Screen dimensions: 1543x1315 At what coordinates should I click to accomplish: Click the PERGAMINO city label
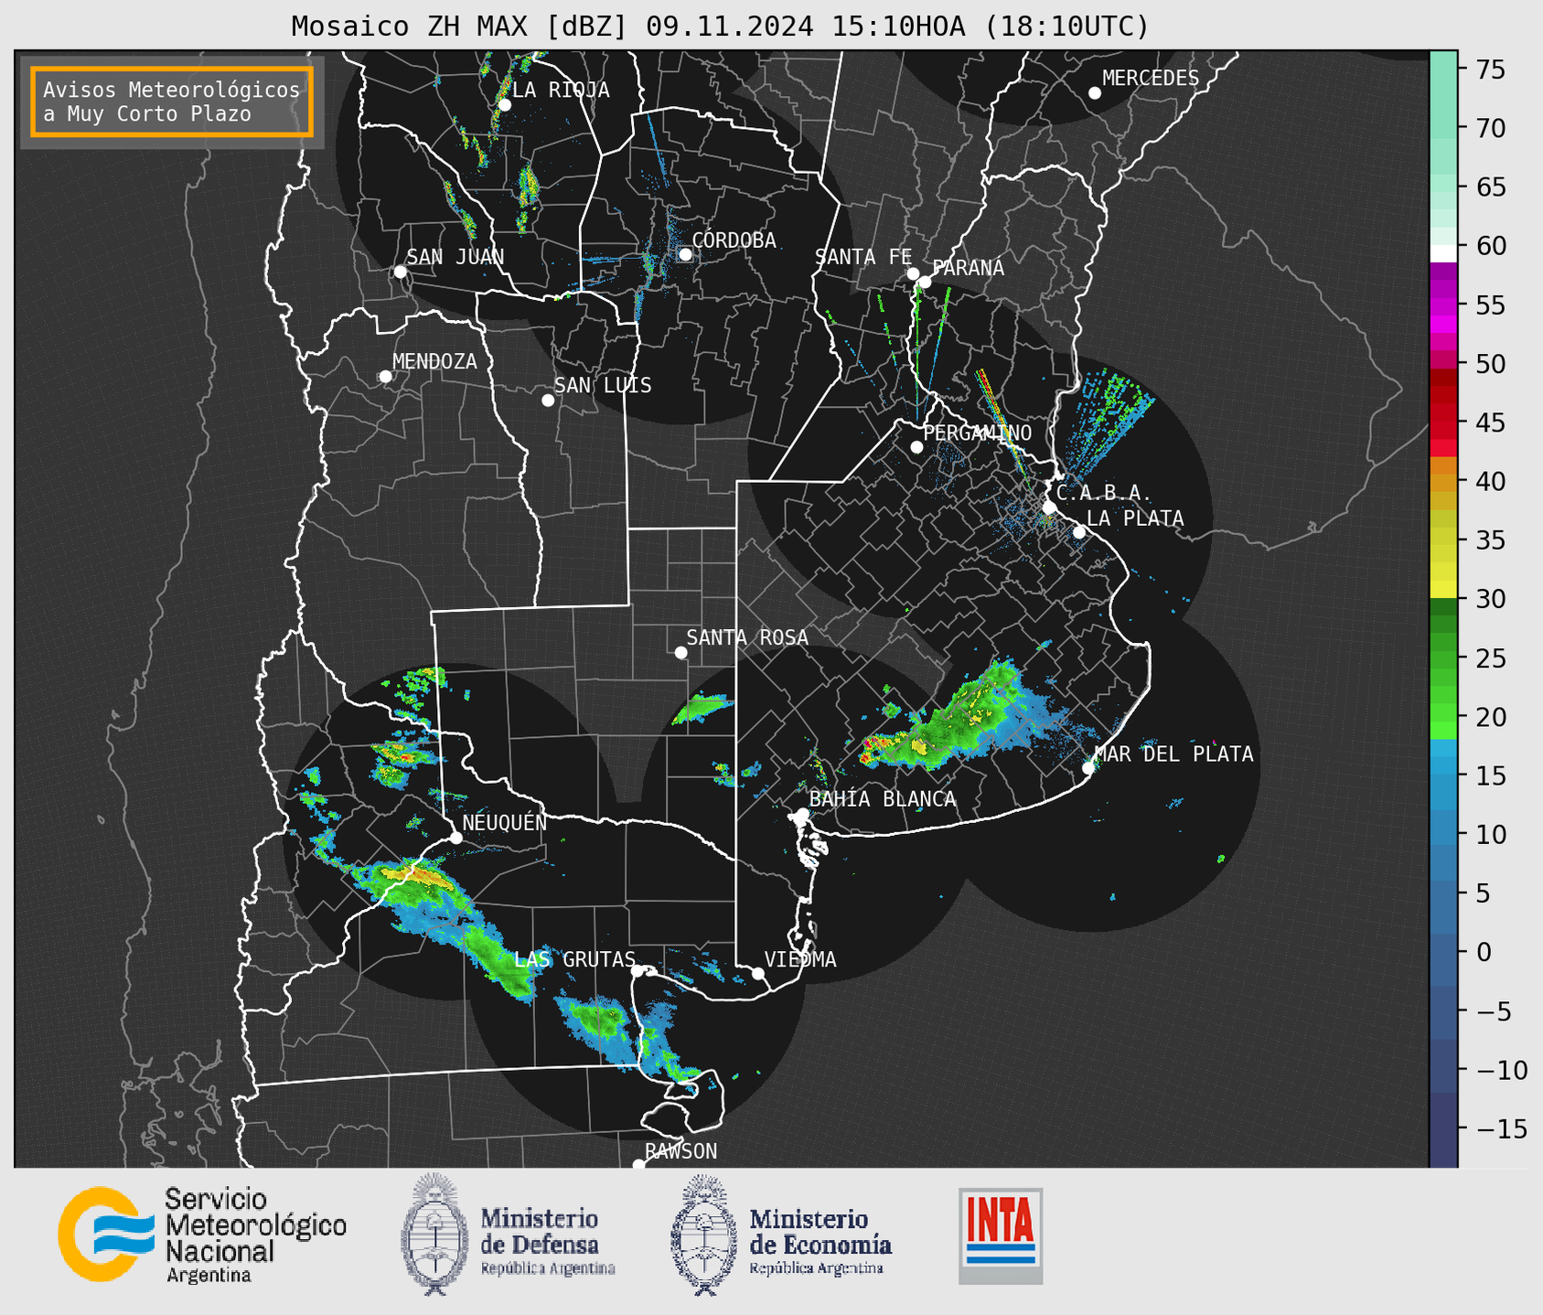[978, 433]
